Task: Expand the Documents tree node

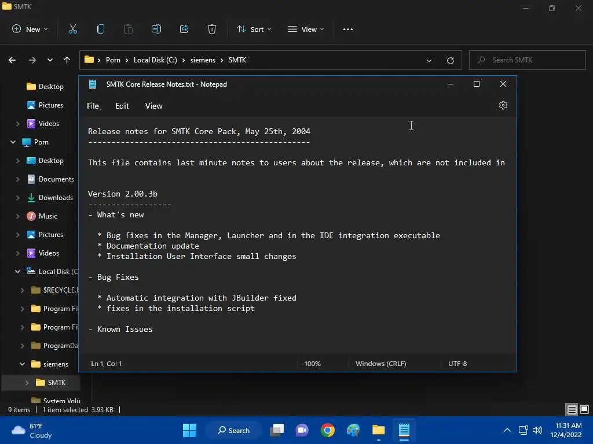Action: point(18,179)
